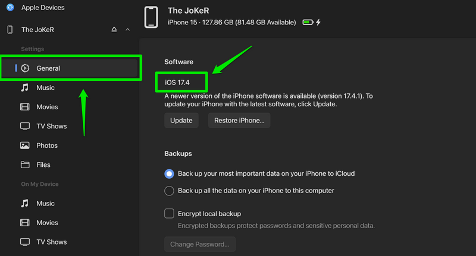Select the back up to this computer option
The width and height of the screenshot is (476, 256).
[170, 191]
